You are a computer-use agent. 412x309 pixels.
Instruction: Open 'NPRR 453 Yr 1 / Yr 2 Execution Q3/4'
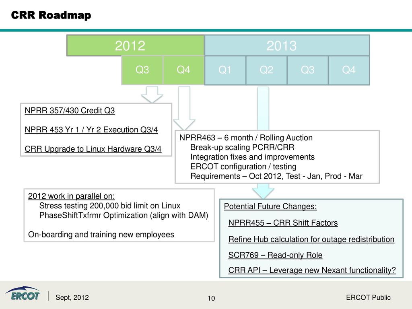tap(91, 130)
